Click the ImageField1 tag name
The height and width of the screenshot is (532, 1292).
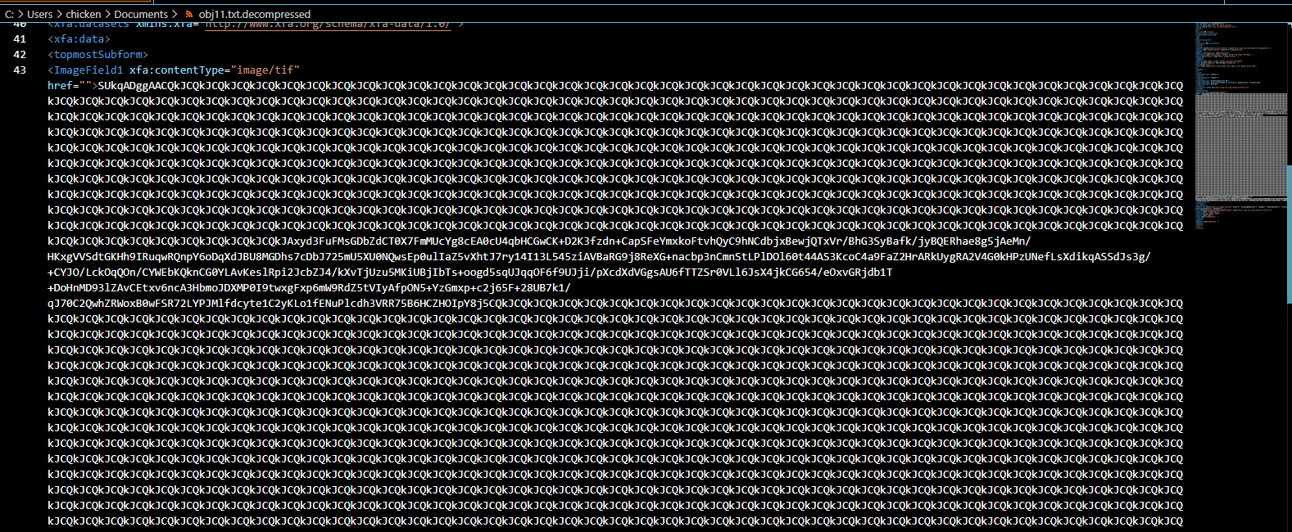(88, 70)
